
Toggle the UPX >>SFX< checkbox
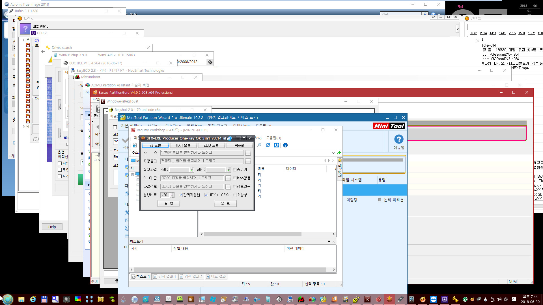[x=206, y=195]
